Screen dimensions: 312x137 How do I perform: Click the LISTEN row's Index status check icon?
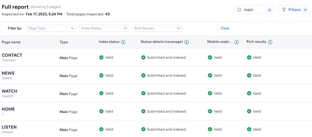coord(101,129)
